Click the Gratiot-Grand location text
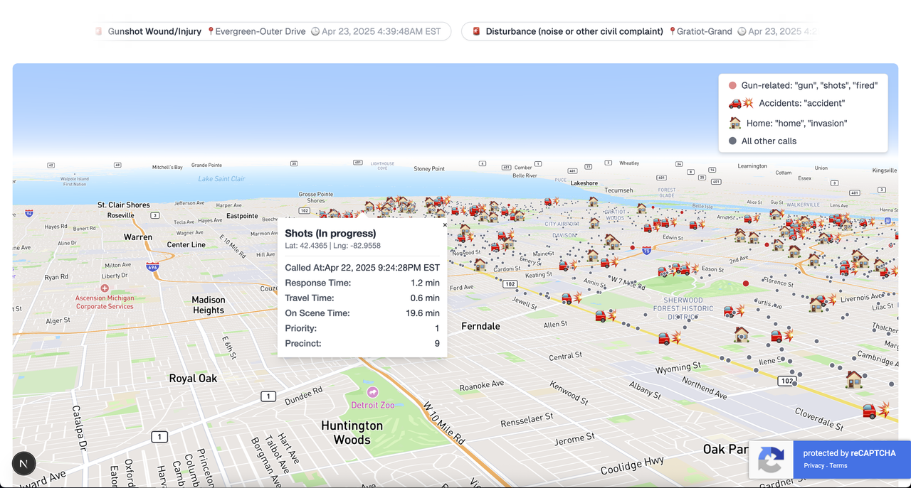Viewport: 911px width, 488px height. (x=705, y=31)
